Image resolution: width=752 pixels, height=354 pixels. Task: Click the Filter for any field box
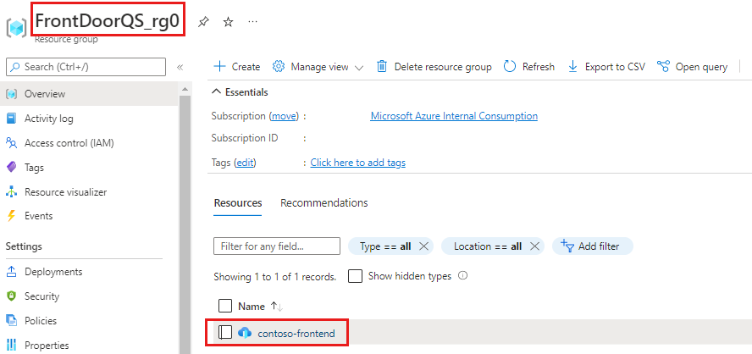click(277, 246)
